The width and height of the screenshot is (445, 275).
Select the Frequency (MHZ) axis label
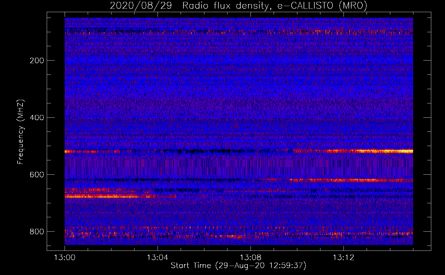click(x=21, y=132)
